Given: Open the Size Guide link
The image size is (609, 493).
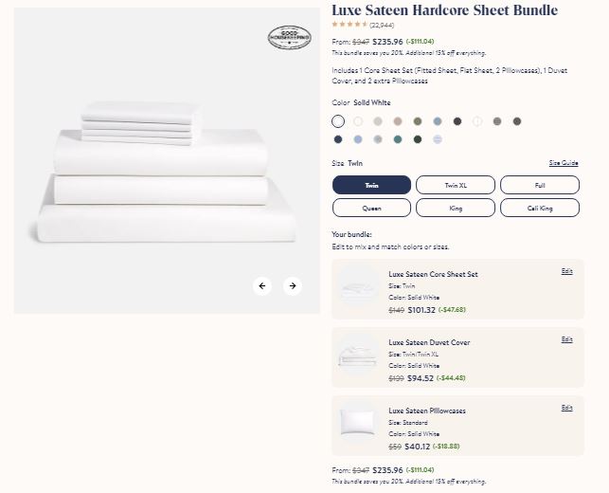Looking at the screenshot, I should [x=564, y=163].
